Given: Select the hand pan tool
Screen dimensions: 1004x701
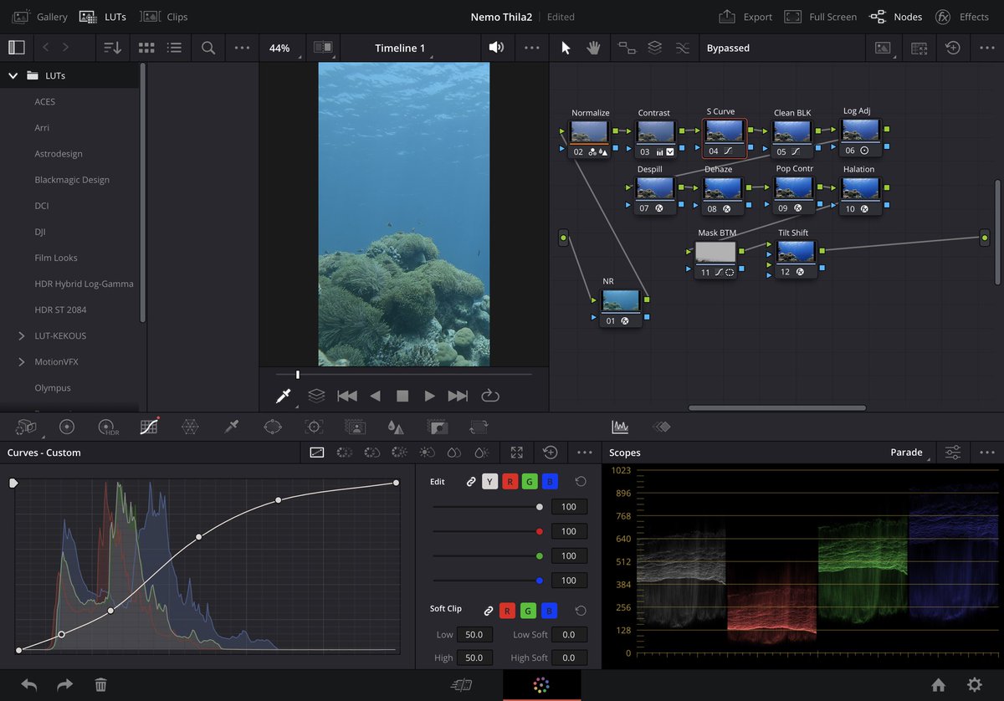Looking at the screenshot, I should point(593,48).
